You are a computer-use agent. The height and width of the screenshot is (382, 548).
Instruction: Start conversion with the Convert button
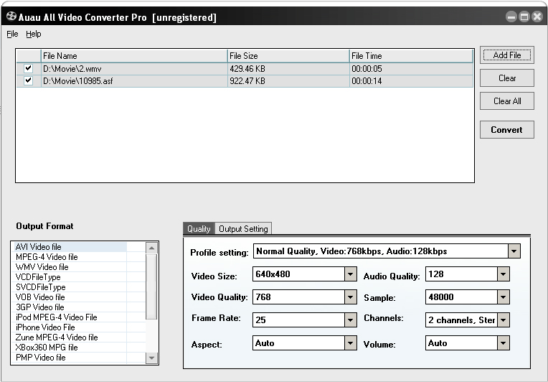(507, 130)
